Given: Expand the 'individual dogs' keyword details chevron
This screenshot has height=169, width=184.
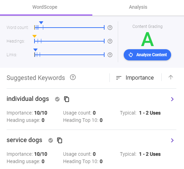Looking at the screenshot, I should [172, 99].
